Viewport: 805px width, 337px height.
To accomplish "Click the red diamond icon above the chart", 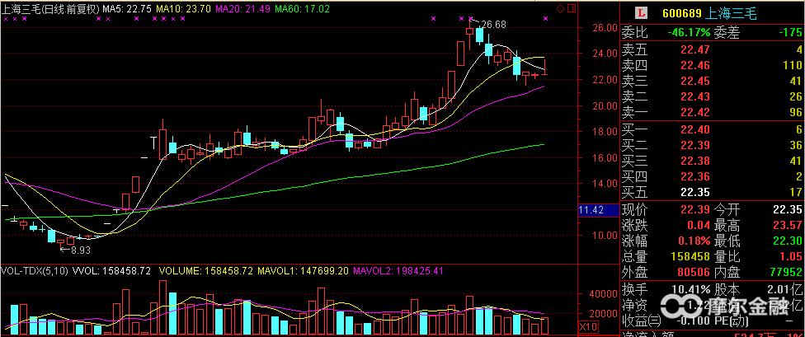I will pyautogui.click(x=561, y=8).
